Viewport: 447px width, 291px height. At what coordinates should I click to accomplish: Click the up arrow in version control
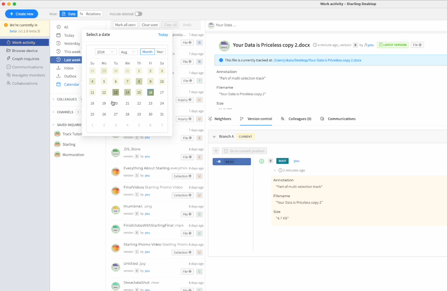pos(216,151)
